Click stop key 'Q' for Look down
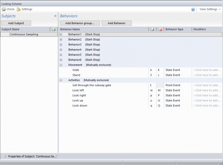 point(160,106)
